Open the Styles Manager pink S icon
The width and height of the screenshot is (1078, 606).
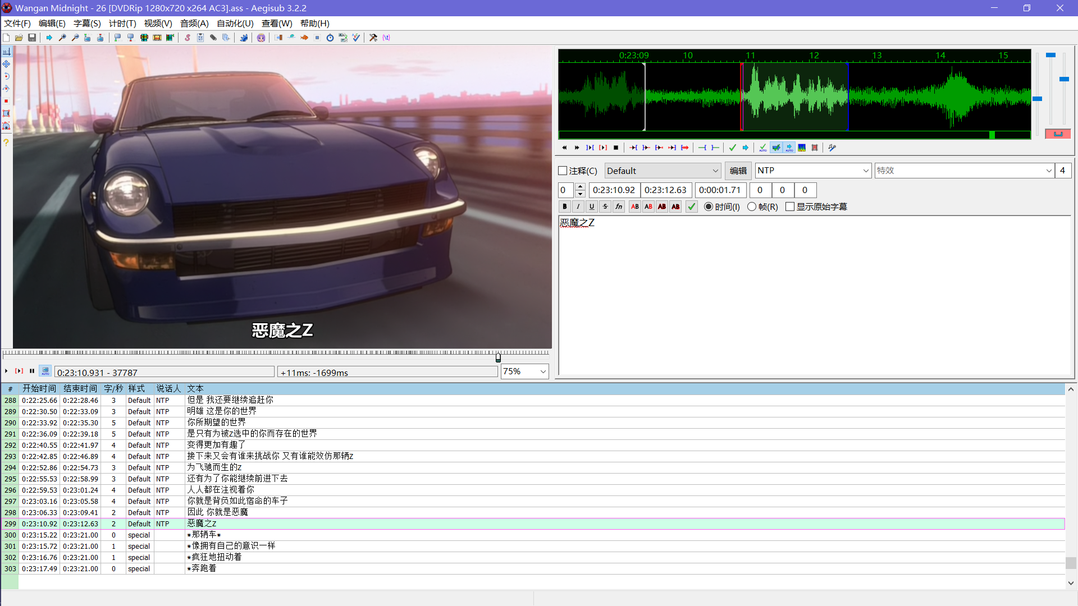(x=188, y=38)
